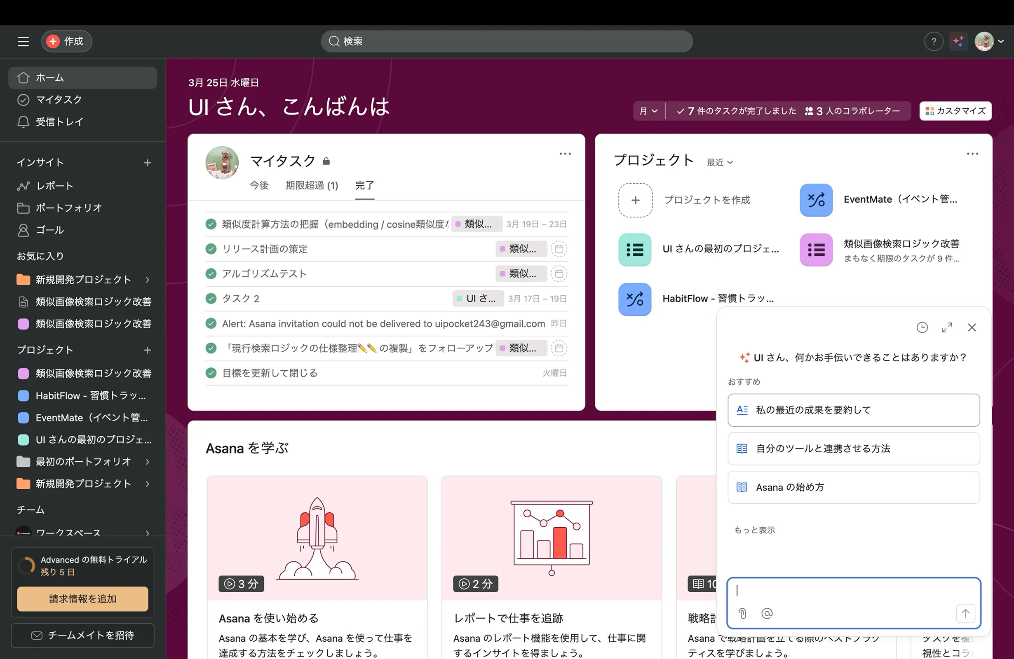Viewport: 1014px width, 659px height.
Task: Focus the 検索 search field
Action: point(507,41)
